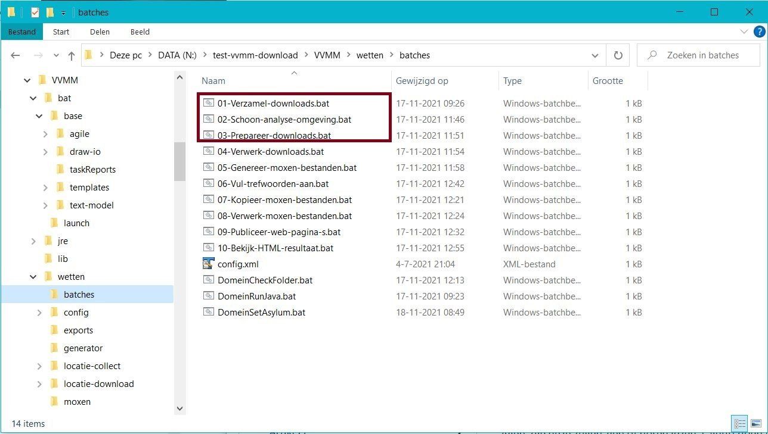768x434 pixels.
Task: Click the 05-Genereer-moxen-bestanden.bat file icon
Action: click(208, 167)
